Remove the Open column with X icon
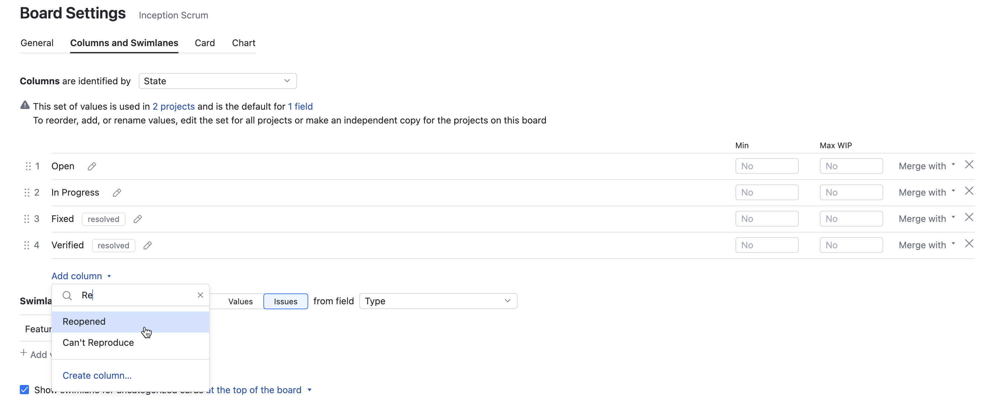The height and width of the screenshot is (409, 987). (x=970, y=165)
